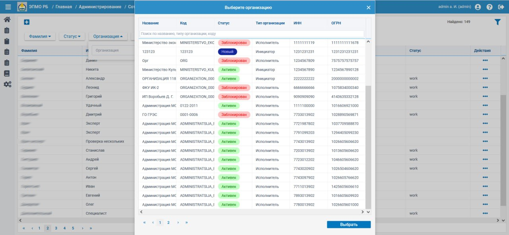Click the Организация filter input field
The height and width of the screenshot is (235, 509).
click(113, 50)
